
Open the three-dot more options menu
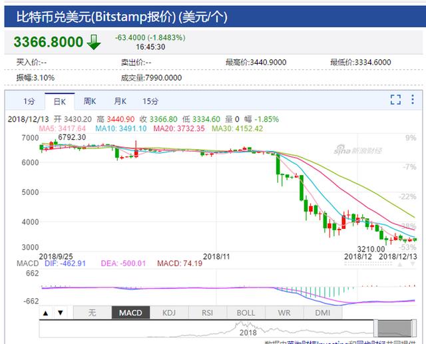tap(413, 100)
